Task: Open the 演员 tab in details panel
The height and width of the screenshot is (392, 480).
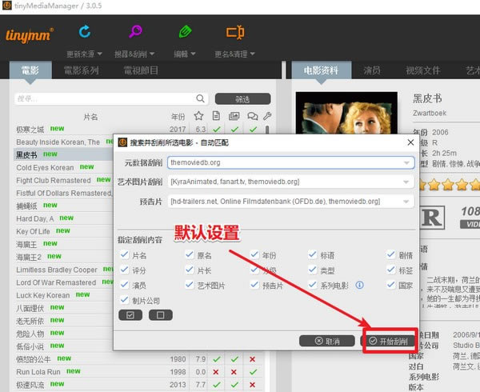Action: (x=372, y=70)
